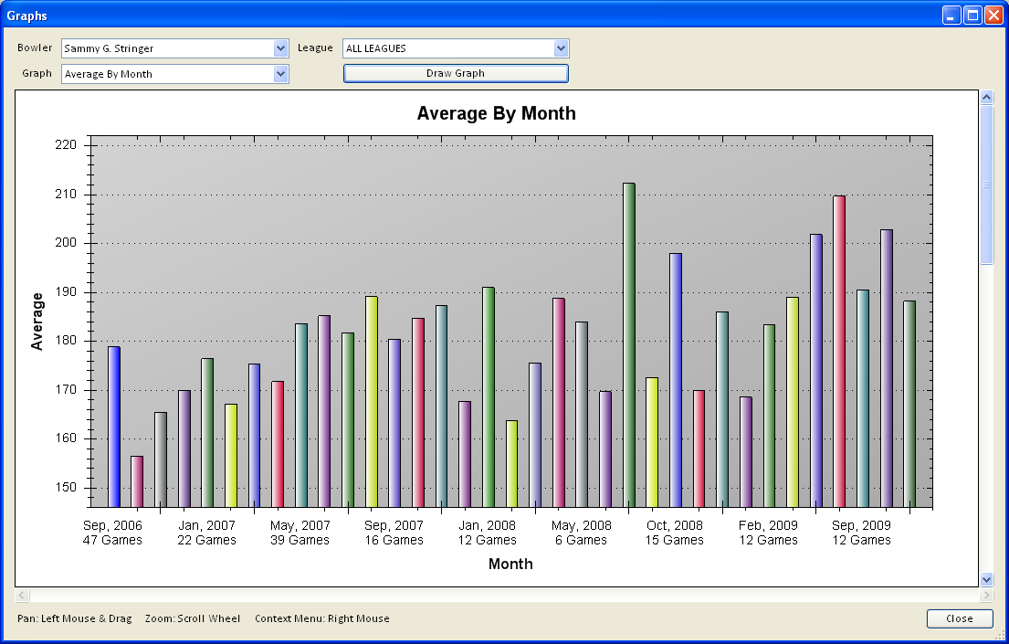This screenshot has width=1009, height=644.
Task: Open the Bowler dropdown list
Action: click(x=280, y=48)
